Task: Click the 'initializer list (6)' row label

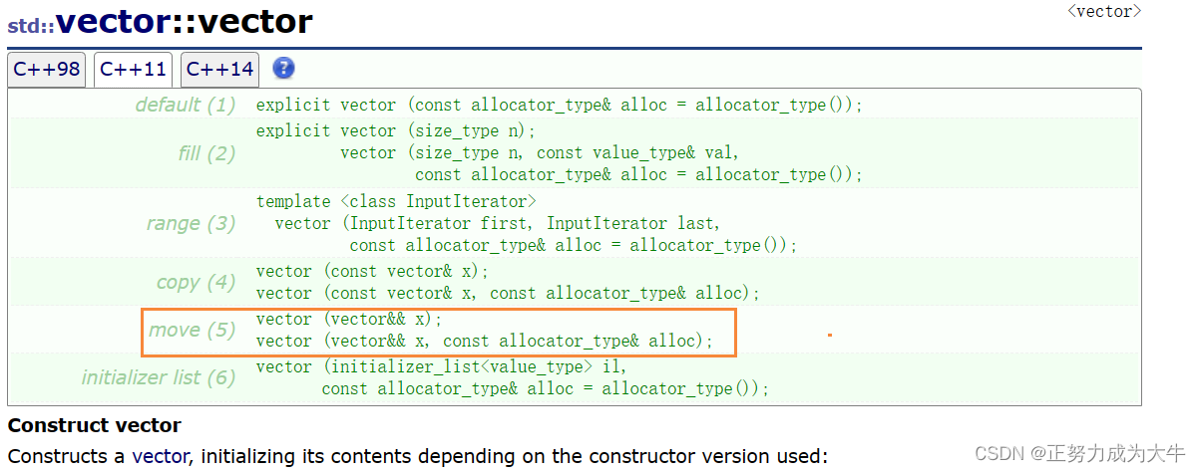Action: point(159,377)
